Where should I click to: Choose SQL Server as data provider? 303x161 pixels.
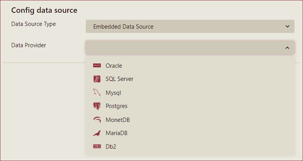pos(190,79)
